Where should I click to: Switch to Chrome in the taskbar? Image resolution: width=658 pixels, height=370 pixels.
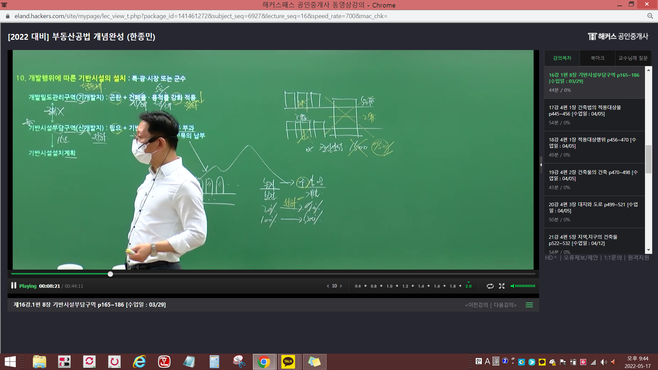coord(264,362)
